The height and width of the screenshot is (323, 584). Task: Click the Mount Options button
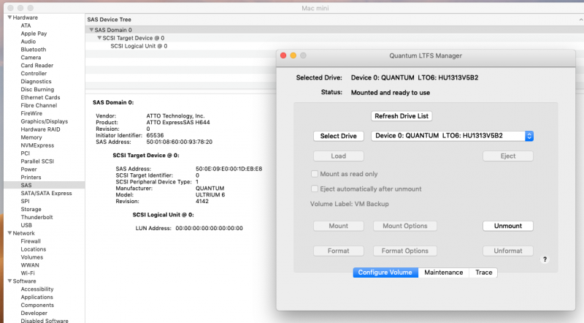click(405, 226)
